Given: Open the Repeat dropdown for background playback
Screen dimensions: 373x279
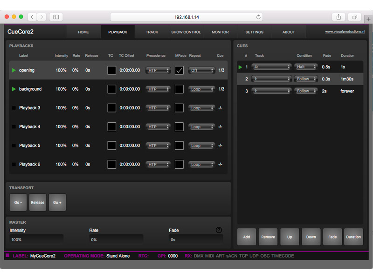Looking at the screenshot, I should (x=201, y=89).
